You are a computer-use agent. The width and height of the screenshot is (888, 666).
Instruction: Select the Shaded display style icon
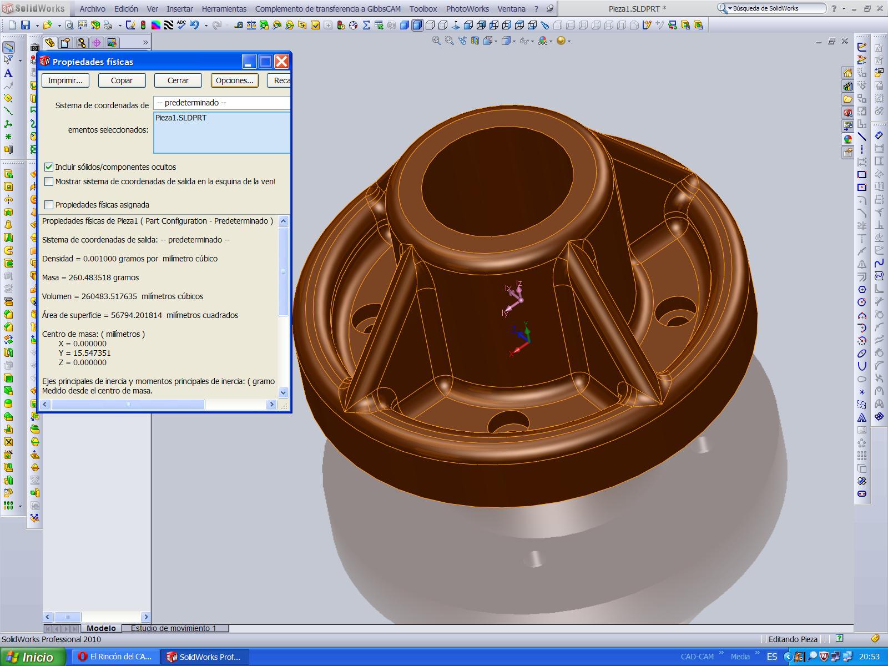(x=405, y=25)
